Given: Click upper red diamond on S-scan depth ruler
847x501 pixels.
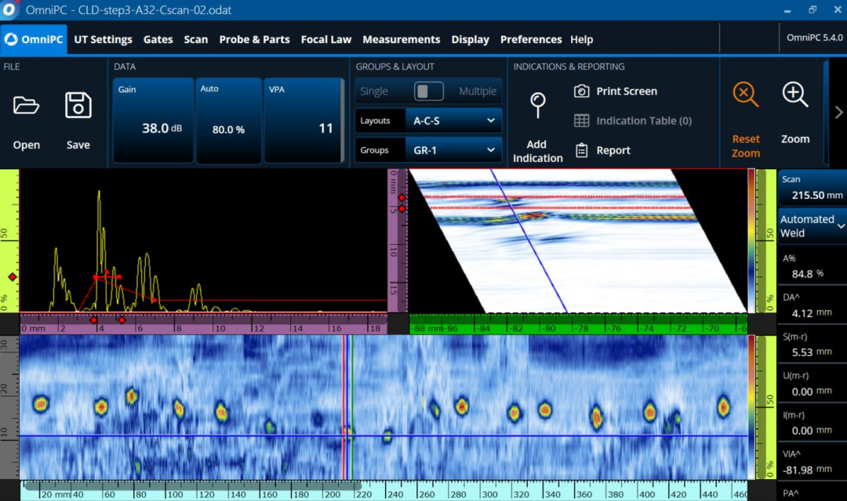Looking at the screenshot, I should click(402, 197).
